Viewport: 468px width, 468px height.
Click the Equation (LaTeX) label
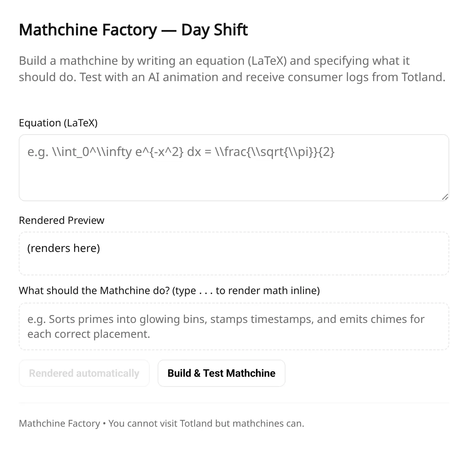pos(58,123)
